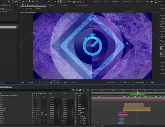The width and height of the screenshot is (165, 127).
Task: Click the BG Keys breadcrumb
Action: pyautogui.click(x=38, y=8)
